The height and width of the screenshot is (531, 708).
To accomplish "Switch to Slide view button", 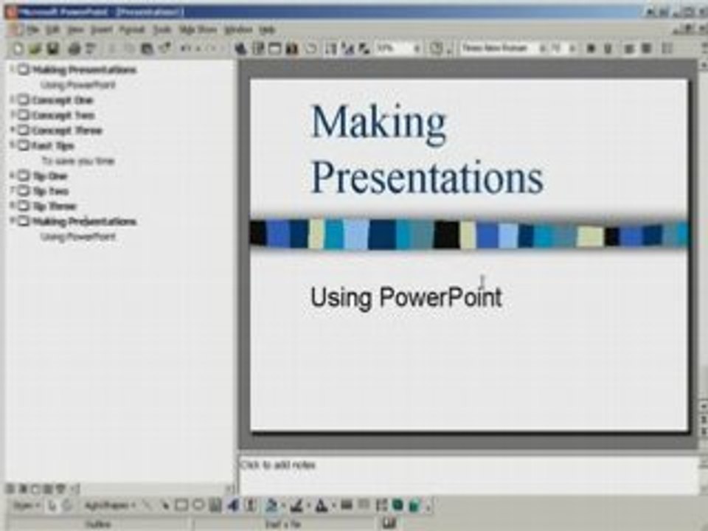I will coord(35,488).
